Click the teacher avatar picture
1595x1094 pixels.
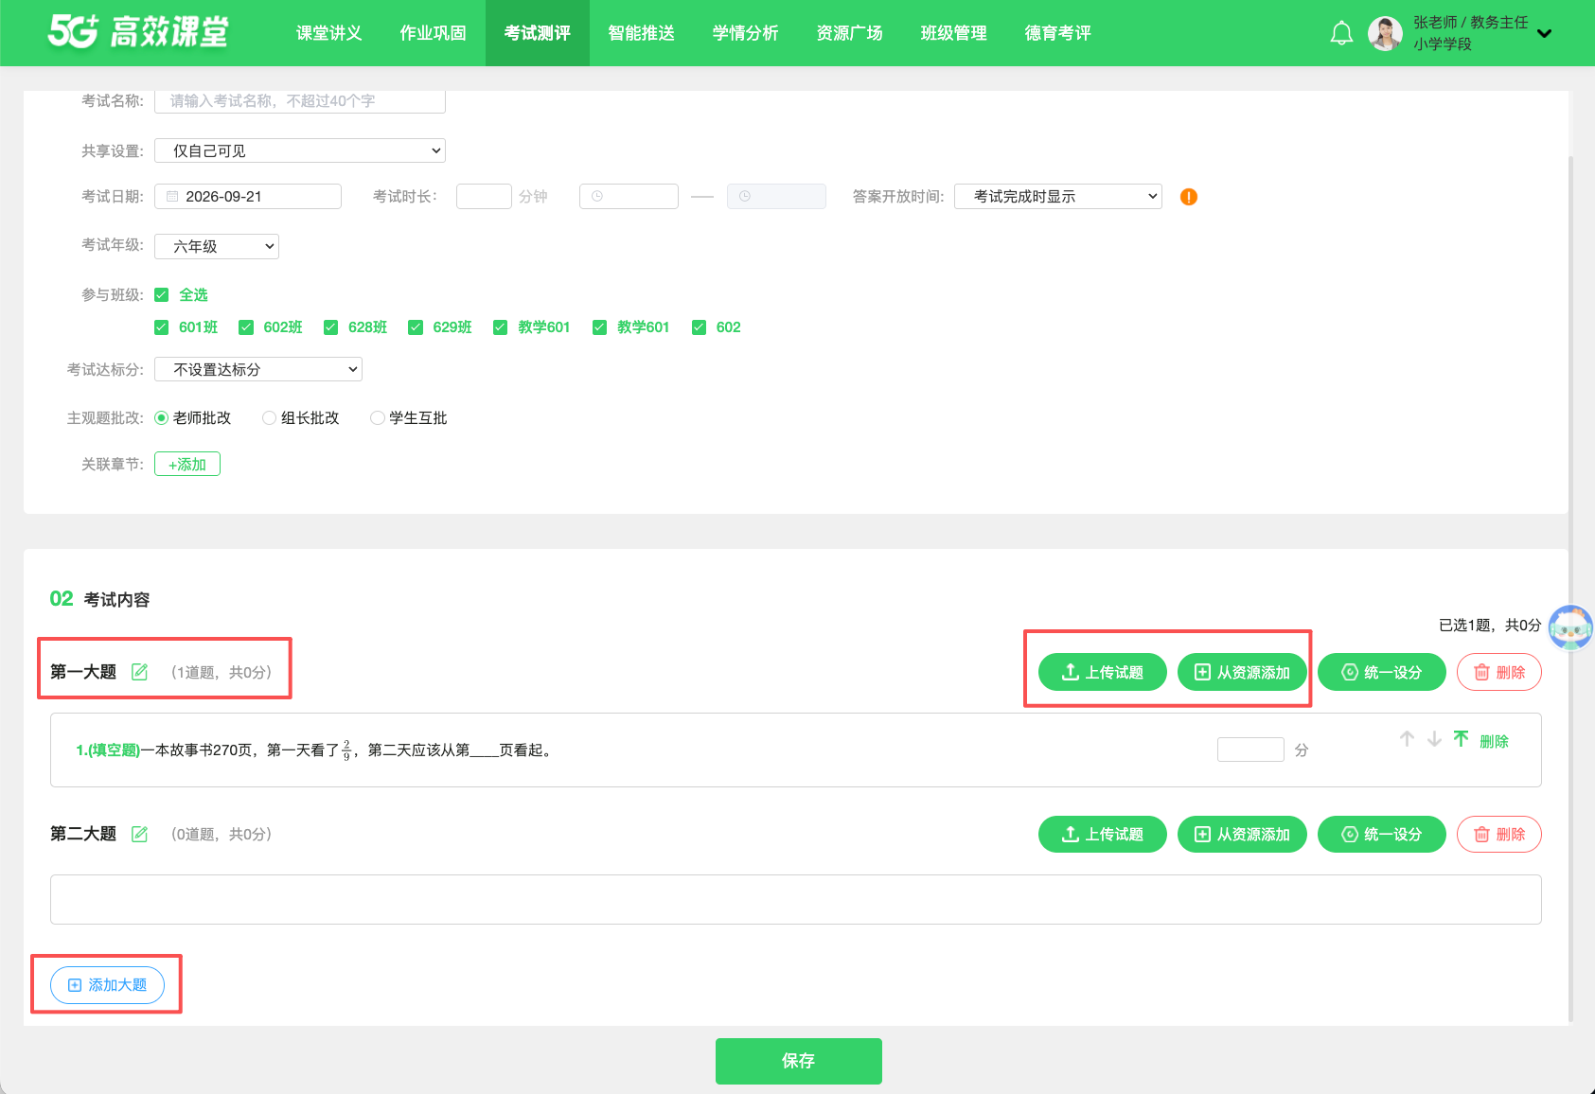click(x=1385, y=33)
